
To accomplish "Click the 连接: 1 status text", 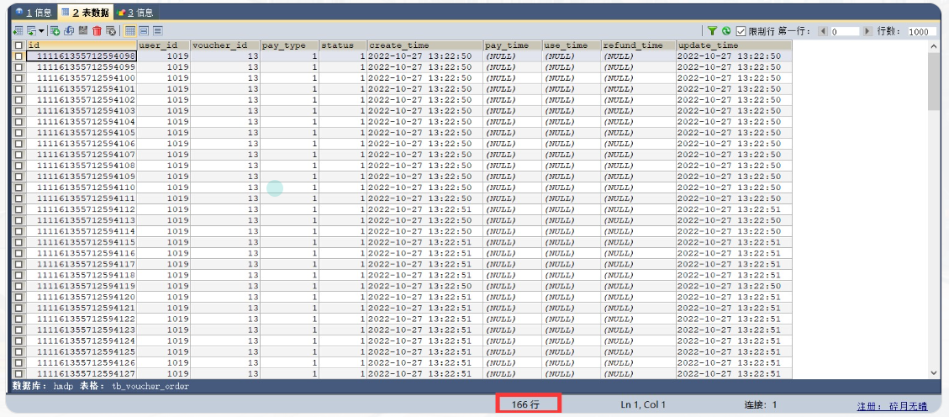I will [x=760, y=404].
